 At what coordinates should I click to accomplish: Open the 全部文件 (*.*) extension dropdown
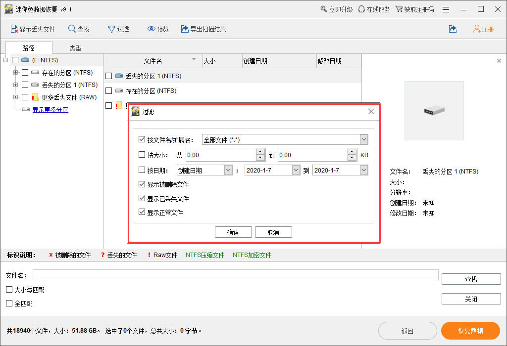(x=364, y=140)
